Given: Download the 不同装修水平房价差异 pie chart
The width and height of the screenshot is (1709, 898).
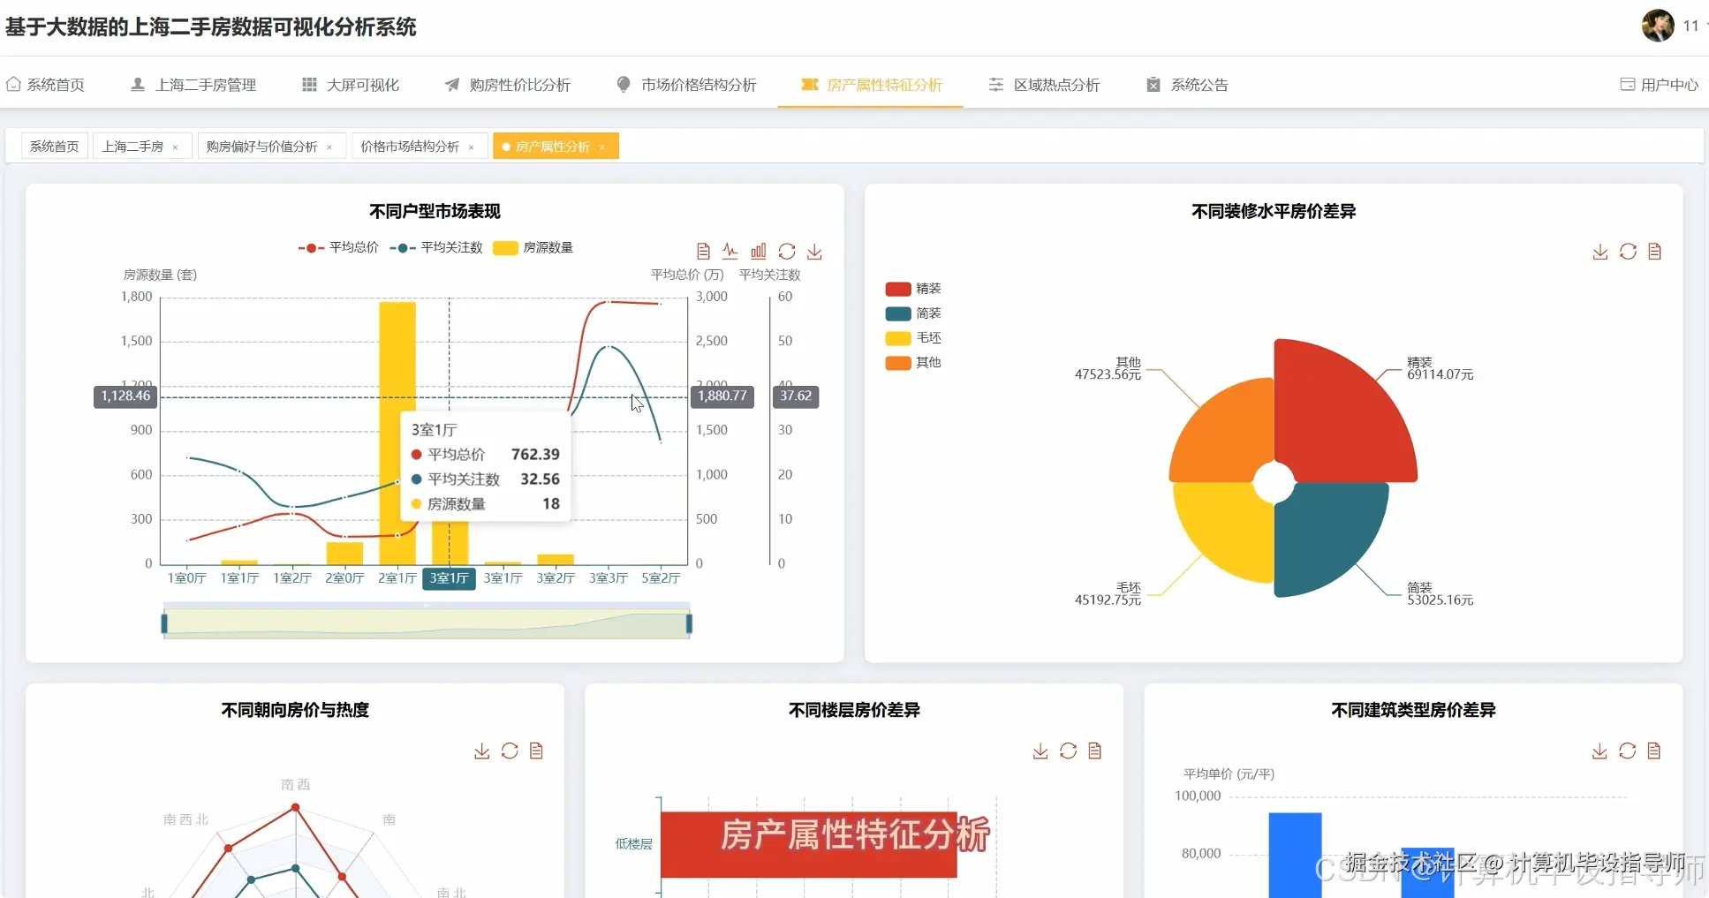Looking at the screenshot, I should point(1599,252).
